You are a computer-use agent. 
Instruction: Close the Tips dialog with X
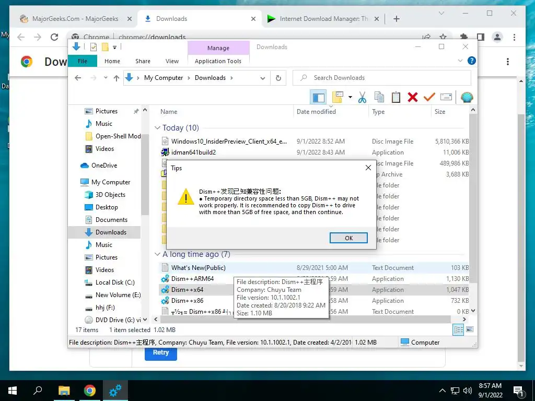tap(368, 168)
